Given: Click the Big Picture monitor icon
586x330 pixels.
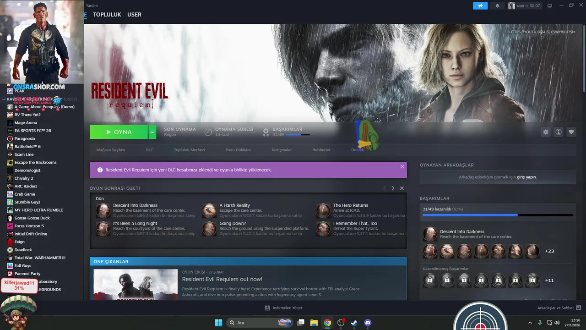Looking at the screenshot, I should 550,6.
